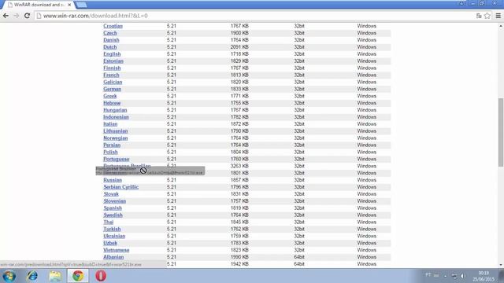Download the Croatian WinRAR version
Viewport: 504px width, 283px height.
coord(113,26)
